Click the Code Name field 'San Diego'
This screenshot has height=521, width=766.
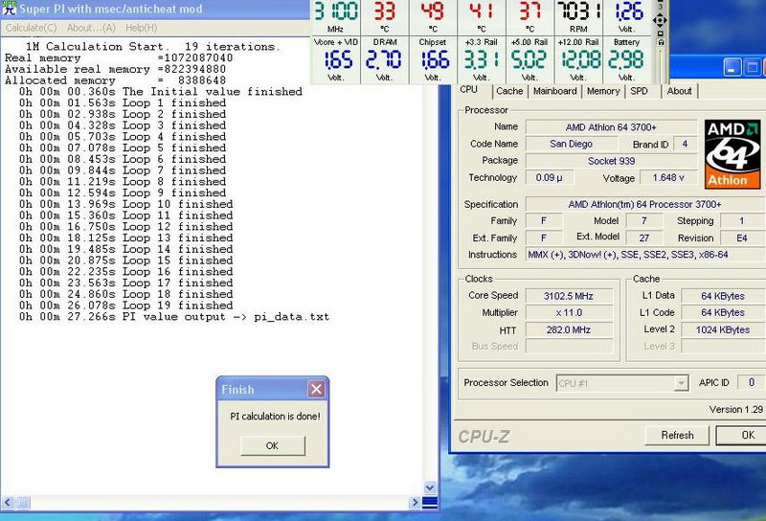[571, 144]
